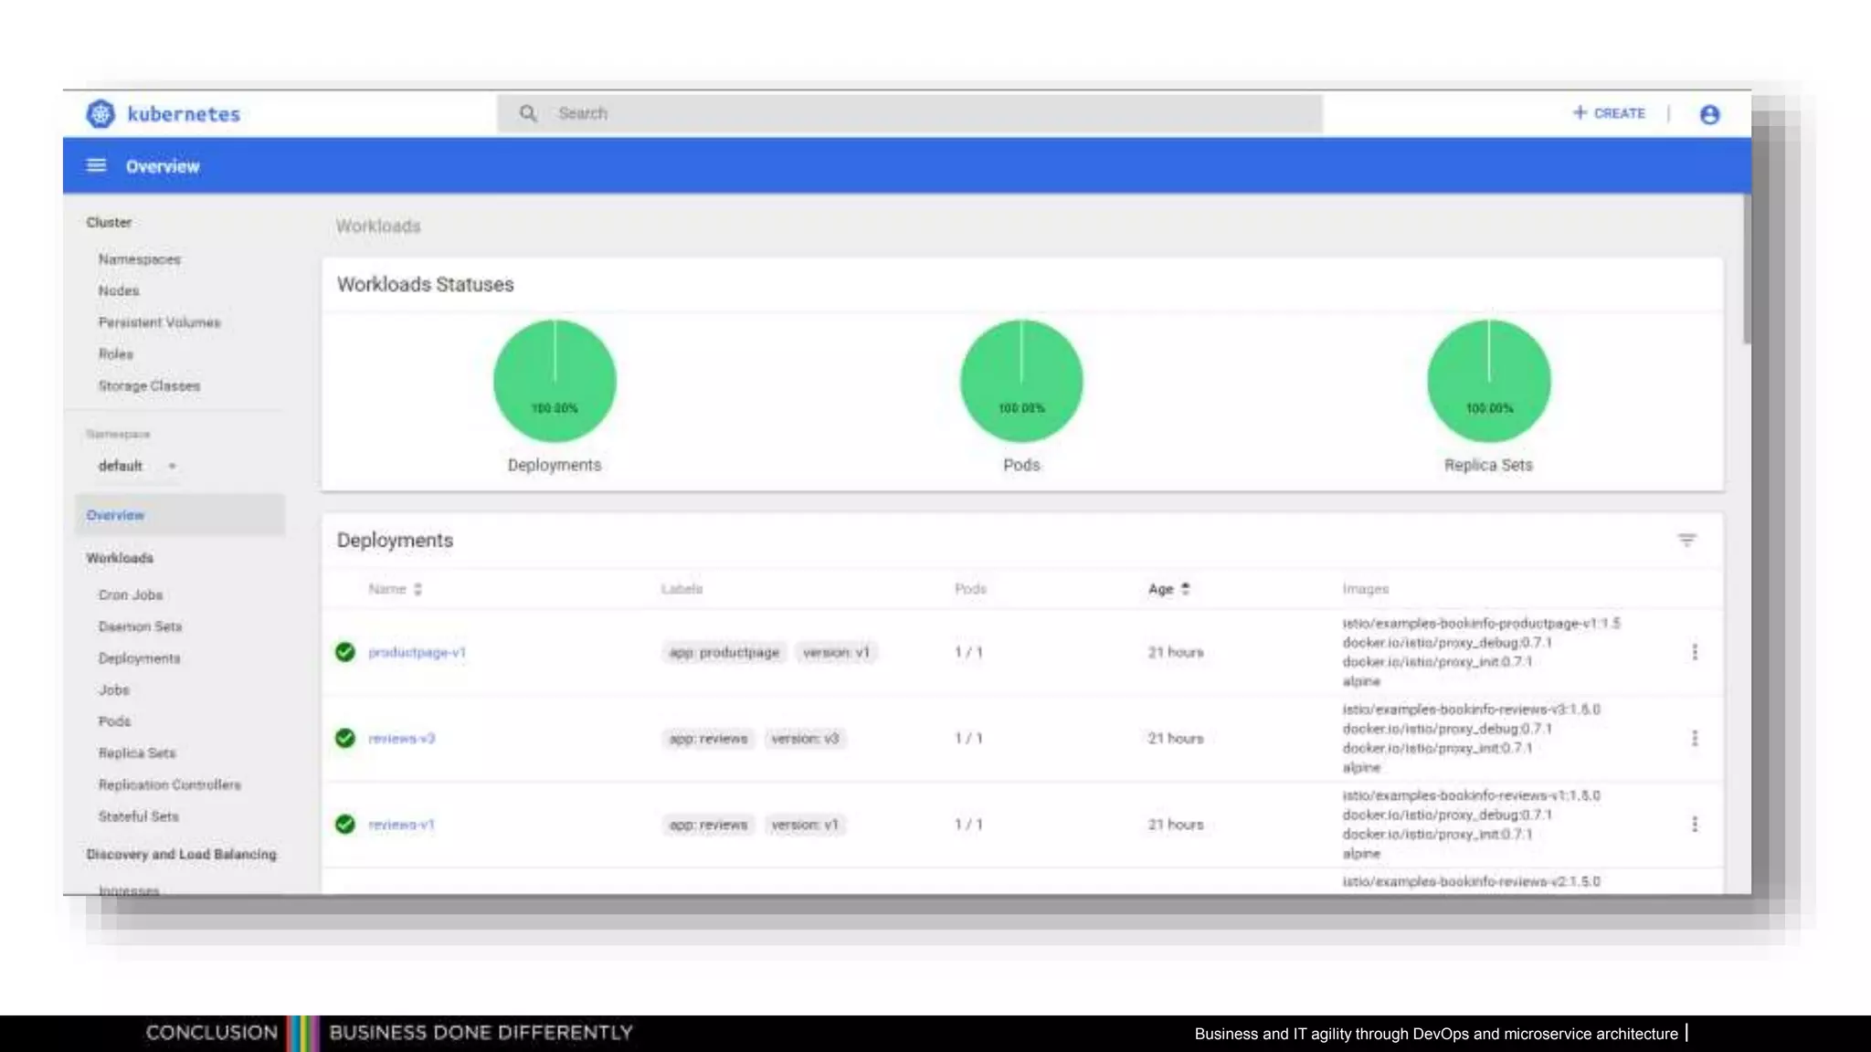The image size is (1871, 1052).
Task: Select Namespaces in the sidebar
Action: point(139,259)
